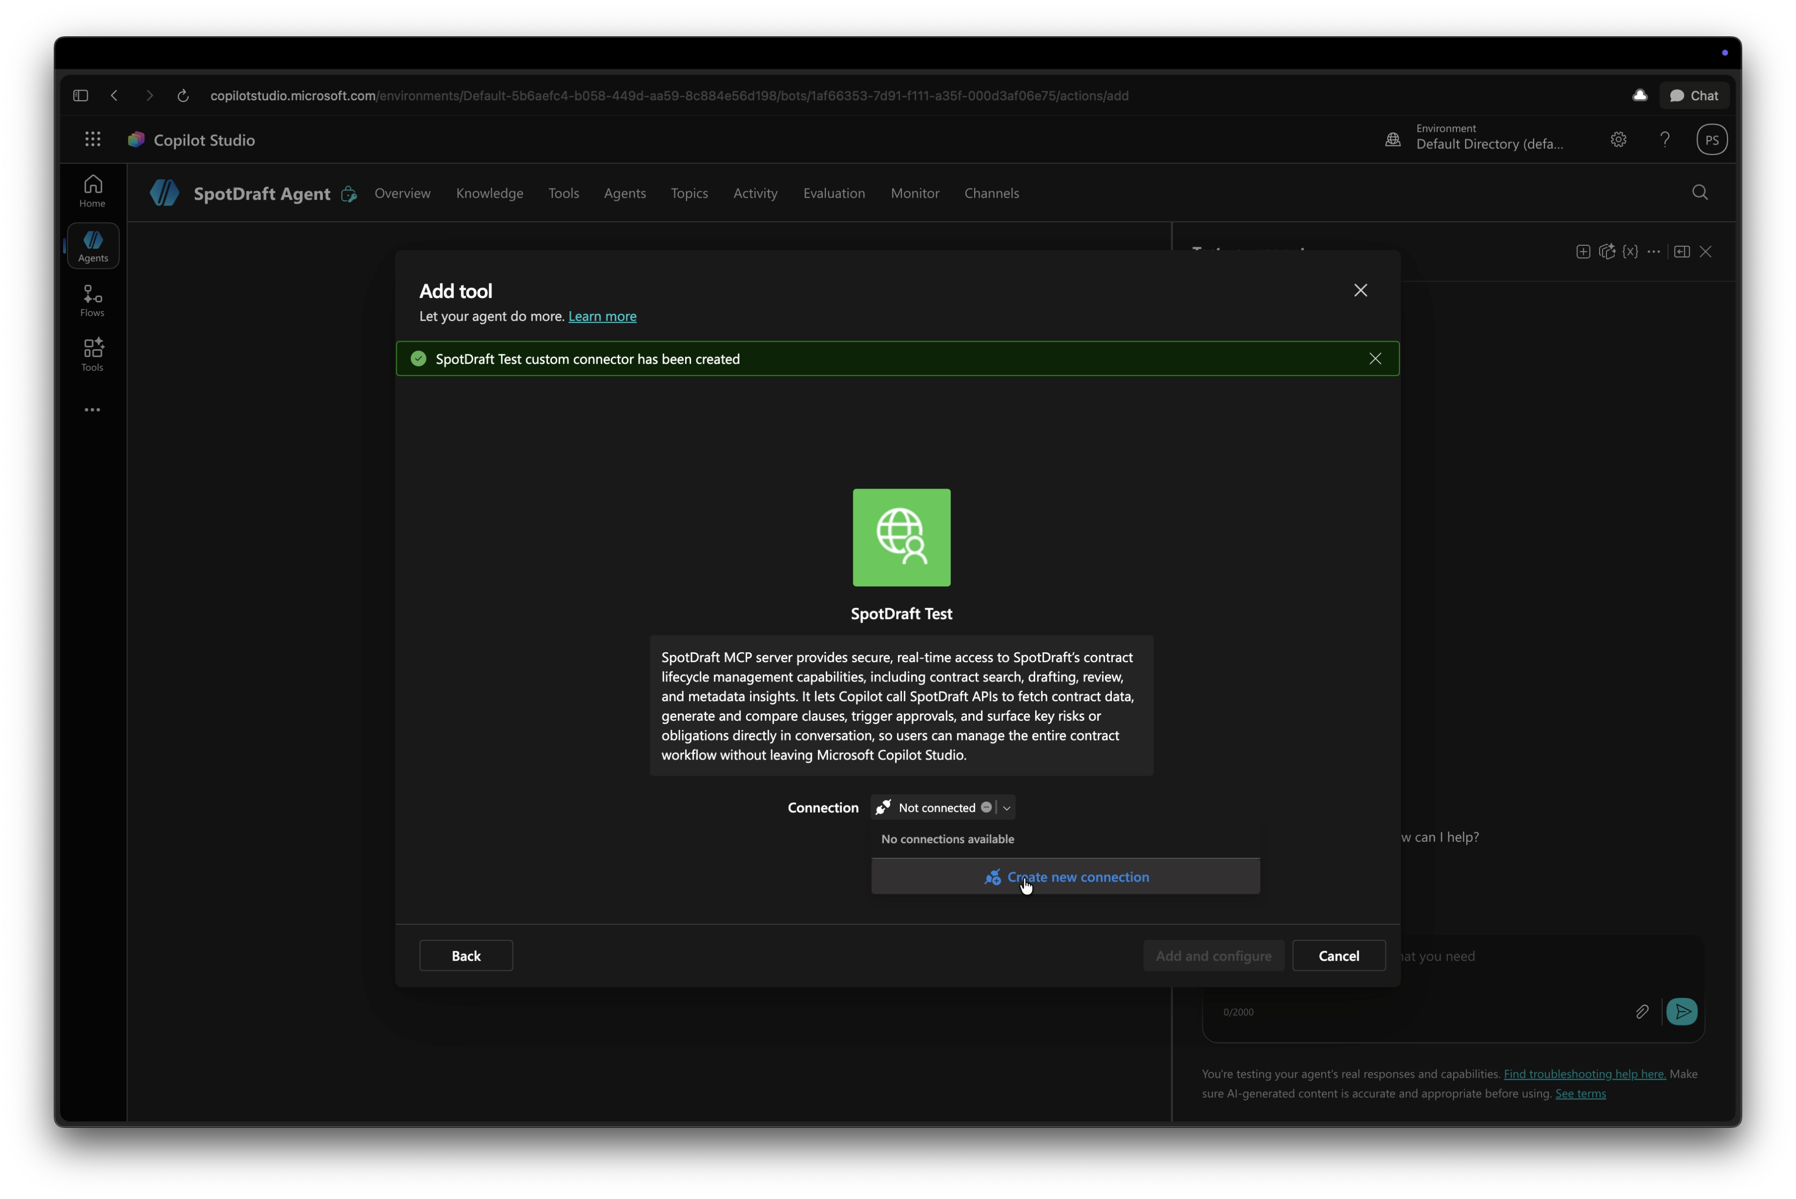Click the browser address bar URL

(x=669, y=95)
